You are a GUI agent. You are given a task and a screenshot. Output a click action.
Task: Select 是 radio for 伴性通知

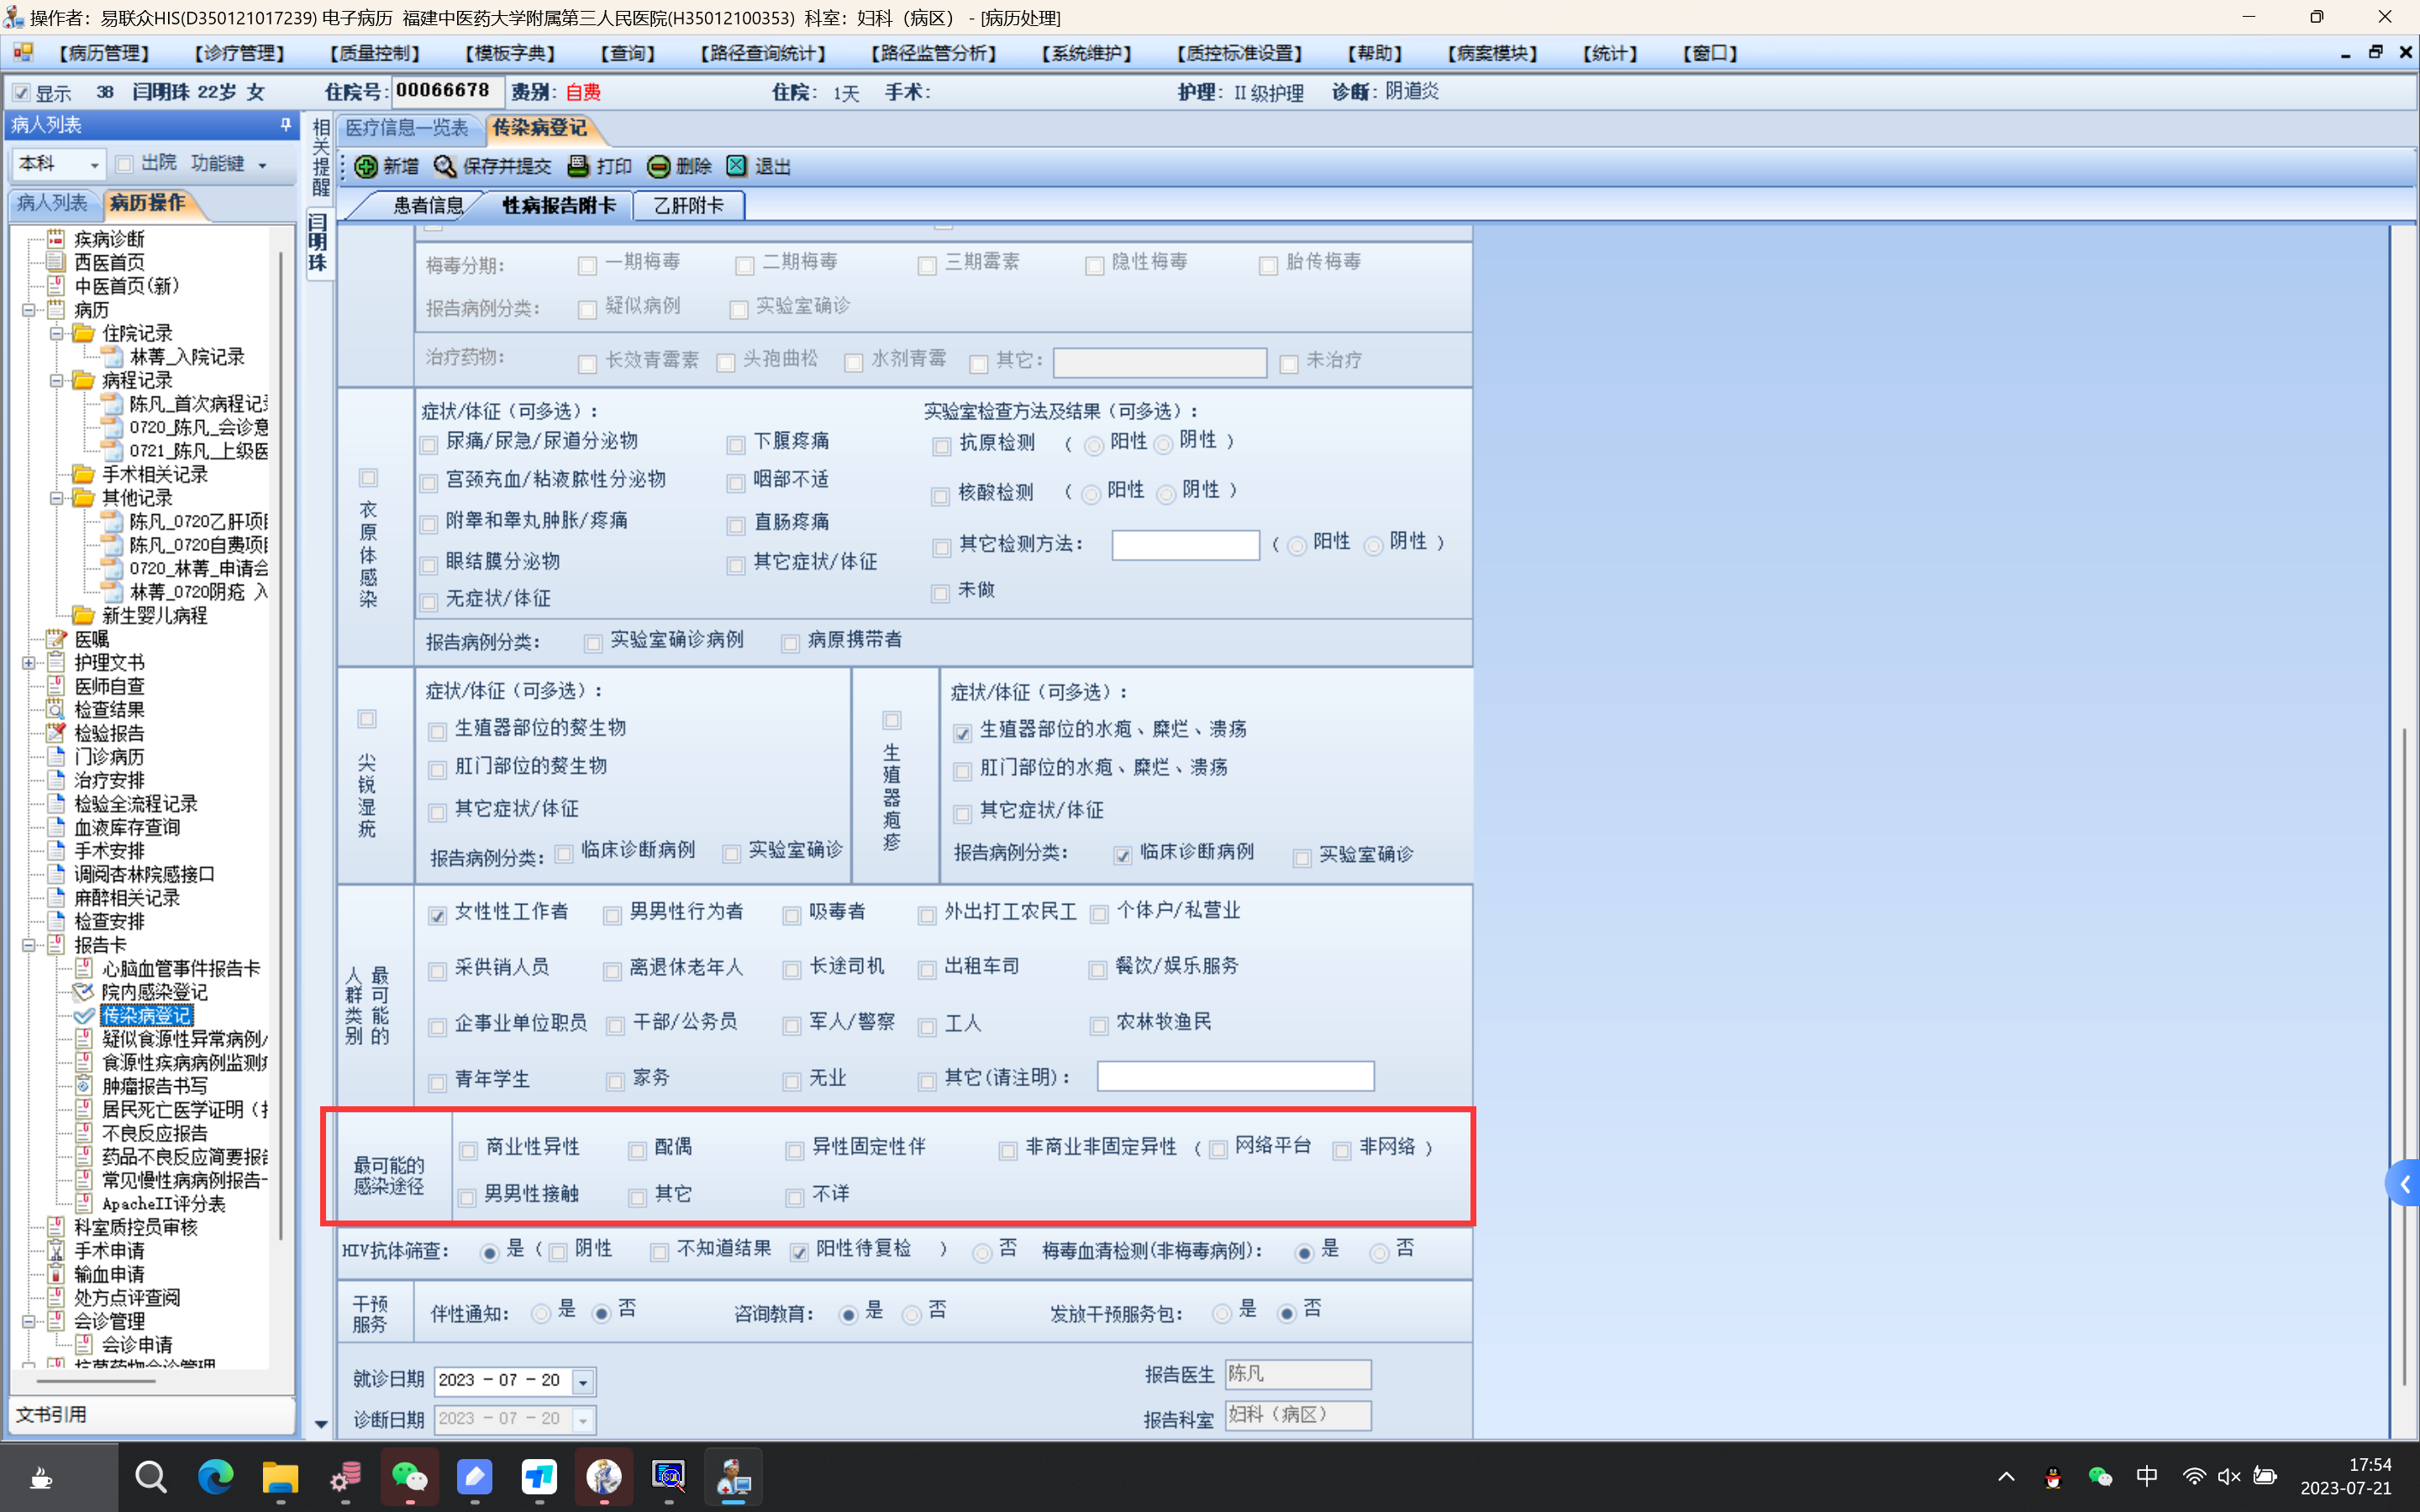pos(541,1313)
